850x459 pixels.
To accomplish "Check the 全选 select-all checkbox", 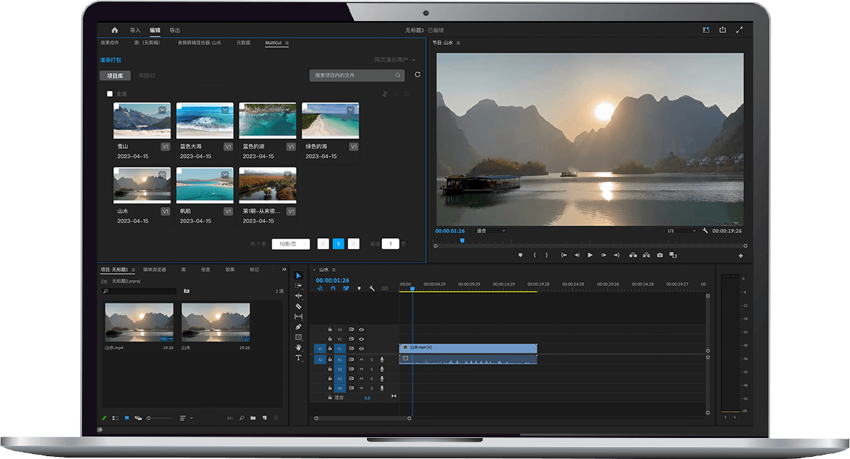I will (x=109, y=93).
